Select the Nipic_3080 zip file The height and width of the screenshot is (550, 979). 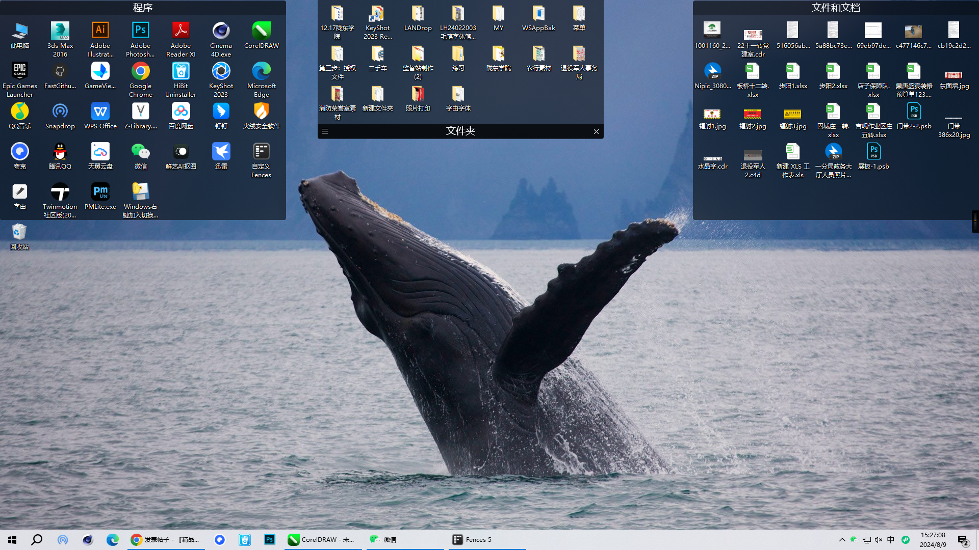(x=712, y=75)
